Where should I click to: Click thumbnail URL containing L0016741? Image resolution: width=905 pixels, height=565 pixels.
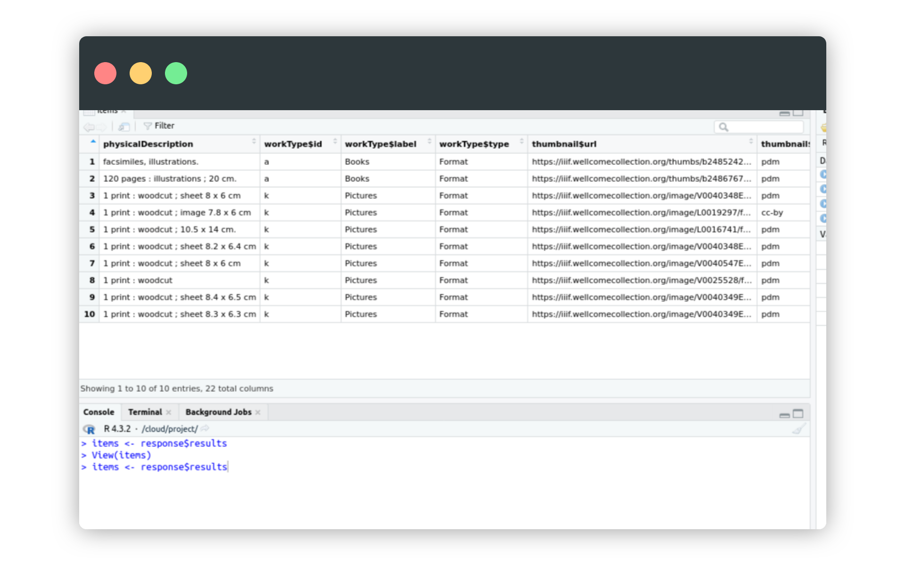(x=642, y=230)
